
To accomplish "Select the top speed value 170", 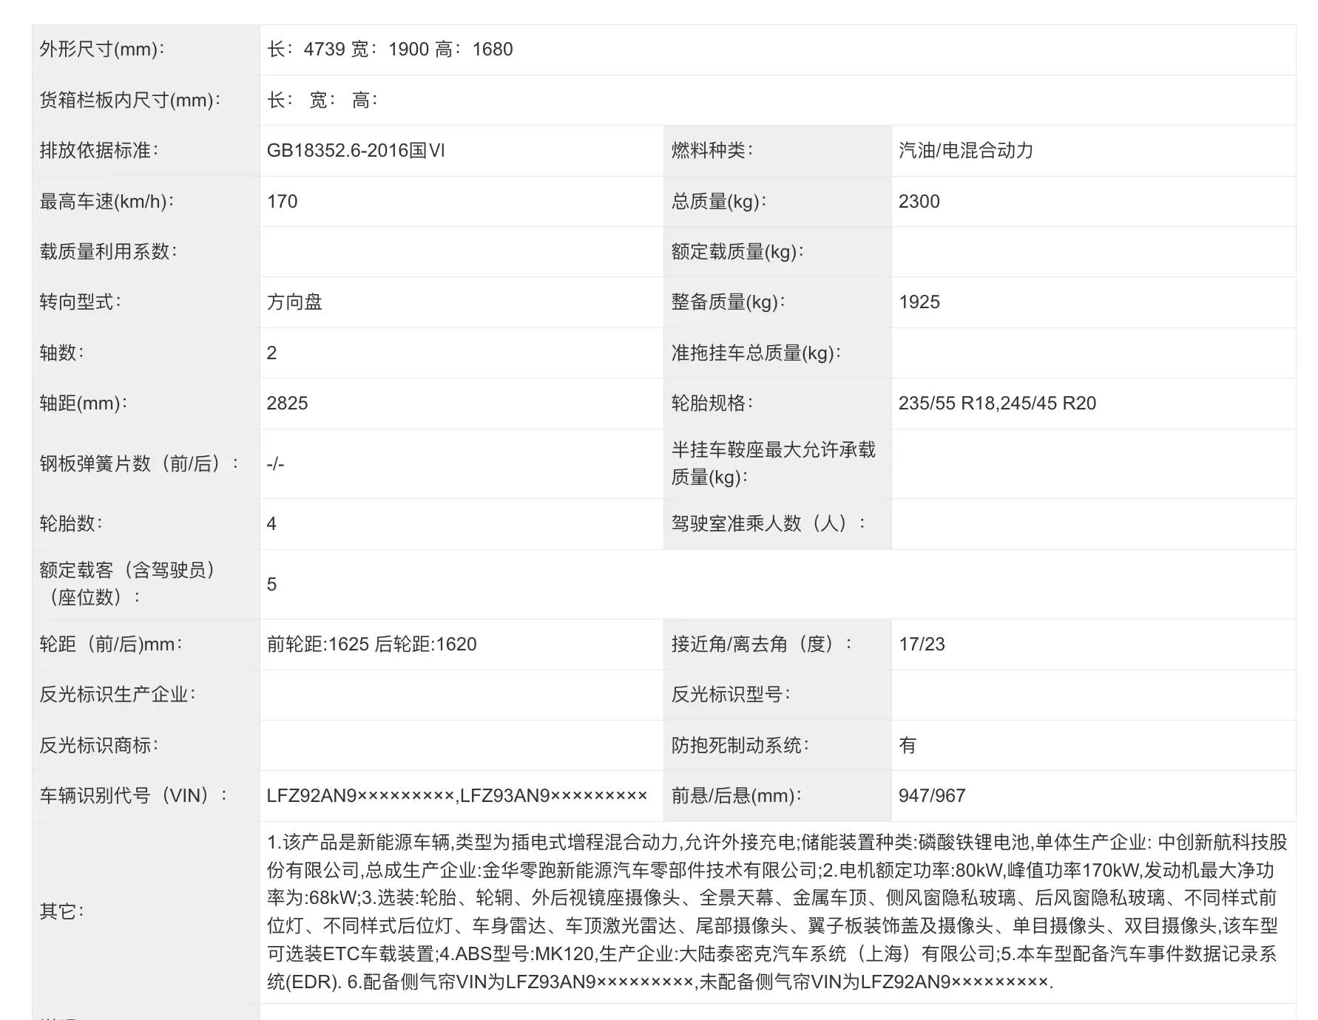I will (282, 201).
